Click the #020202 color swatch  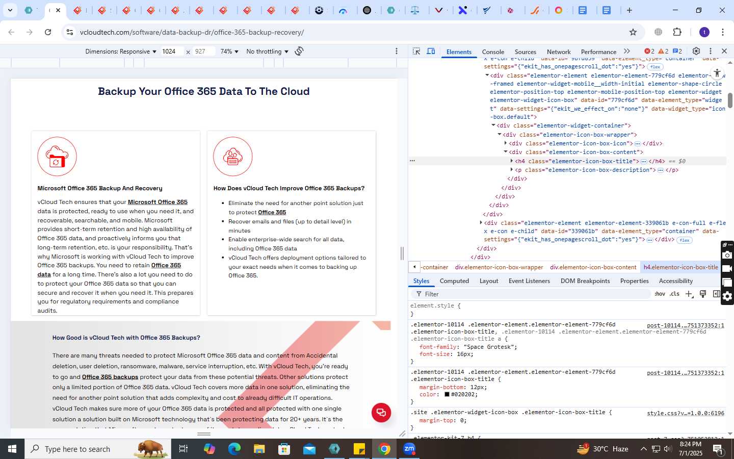447,395
